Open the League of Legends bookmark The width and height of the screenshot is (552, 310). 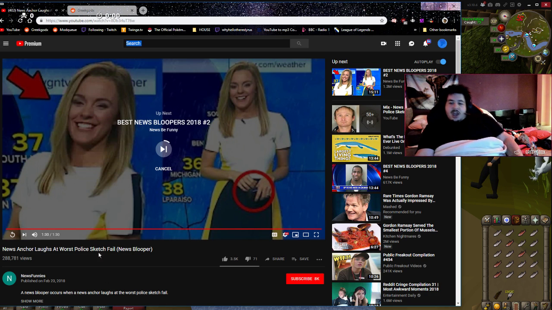354,30
